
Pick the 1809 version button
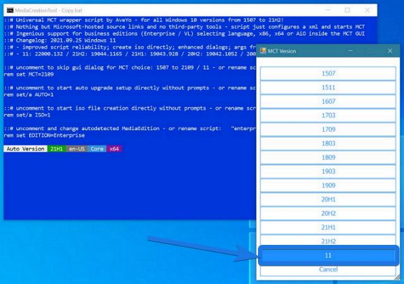point(328,157)
